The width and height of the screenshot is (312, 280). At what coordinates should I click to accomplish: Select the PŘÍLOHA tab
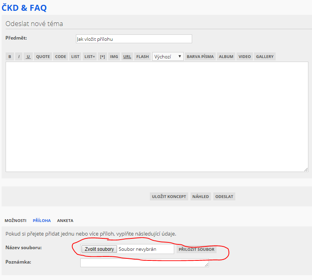[x=42, y=220]
